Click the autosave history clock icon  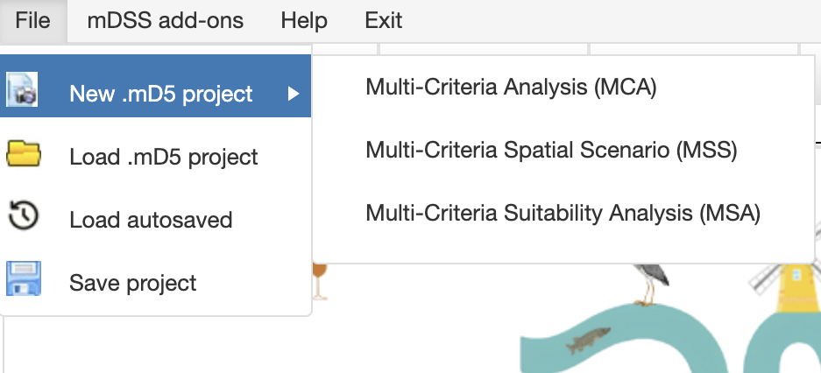pos(24,215)
